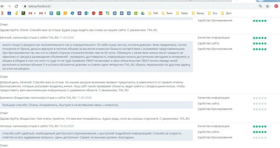Image resolution: width=280 pixels, height=148 pixels.
Task: Click 'Ответ' label under Наталья's review
Action: [4, 146]
